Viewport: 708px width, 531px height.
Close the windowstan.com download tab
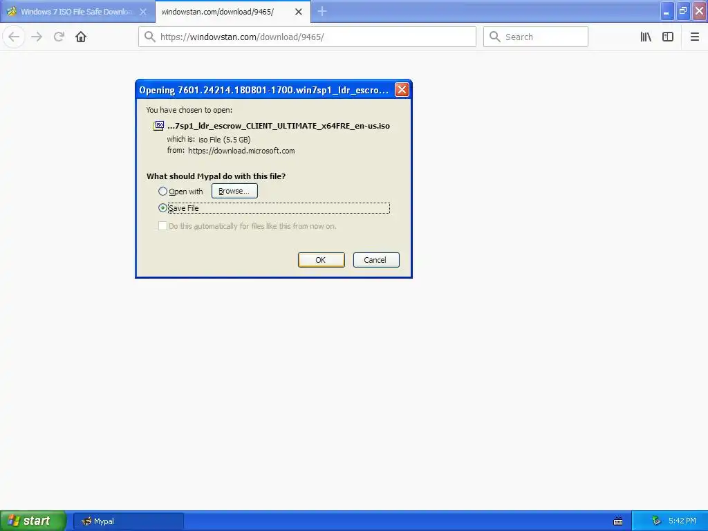click(x=299, y=12)
